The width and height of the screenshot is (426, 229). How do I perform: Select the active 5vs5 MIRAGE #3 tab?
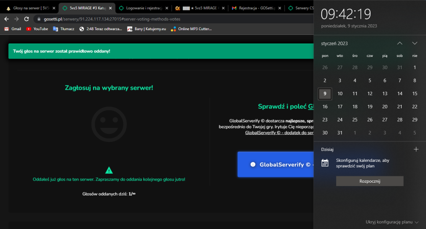tap(87, 8)
